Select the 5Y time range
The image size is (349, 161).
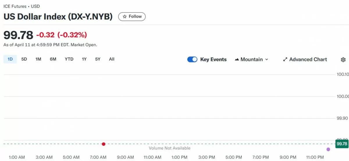pyautogui.click(x=98, y=59)
